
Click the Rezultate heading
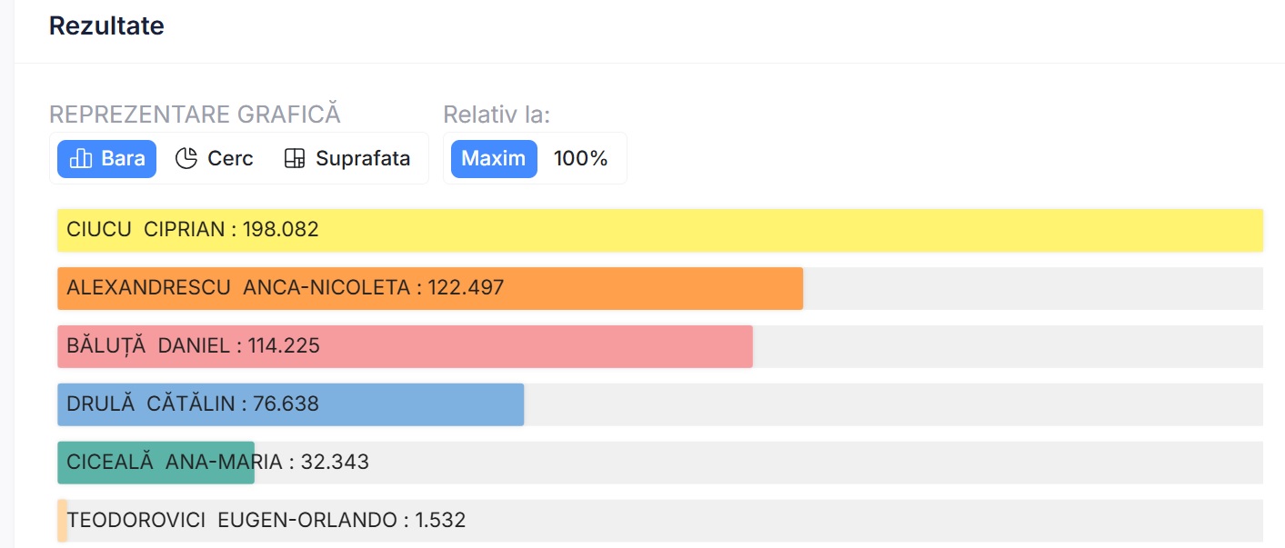pos(106,26)
